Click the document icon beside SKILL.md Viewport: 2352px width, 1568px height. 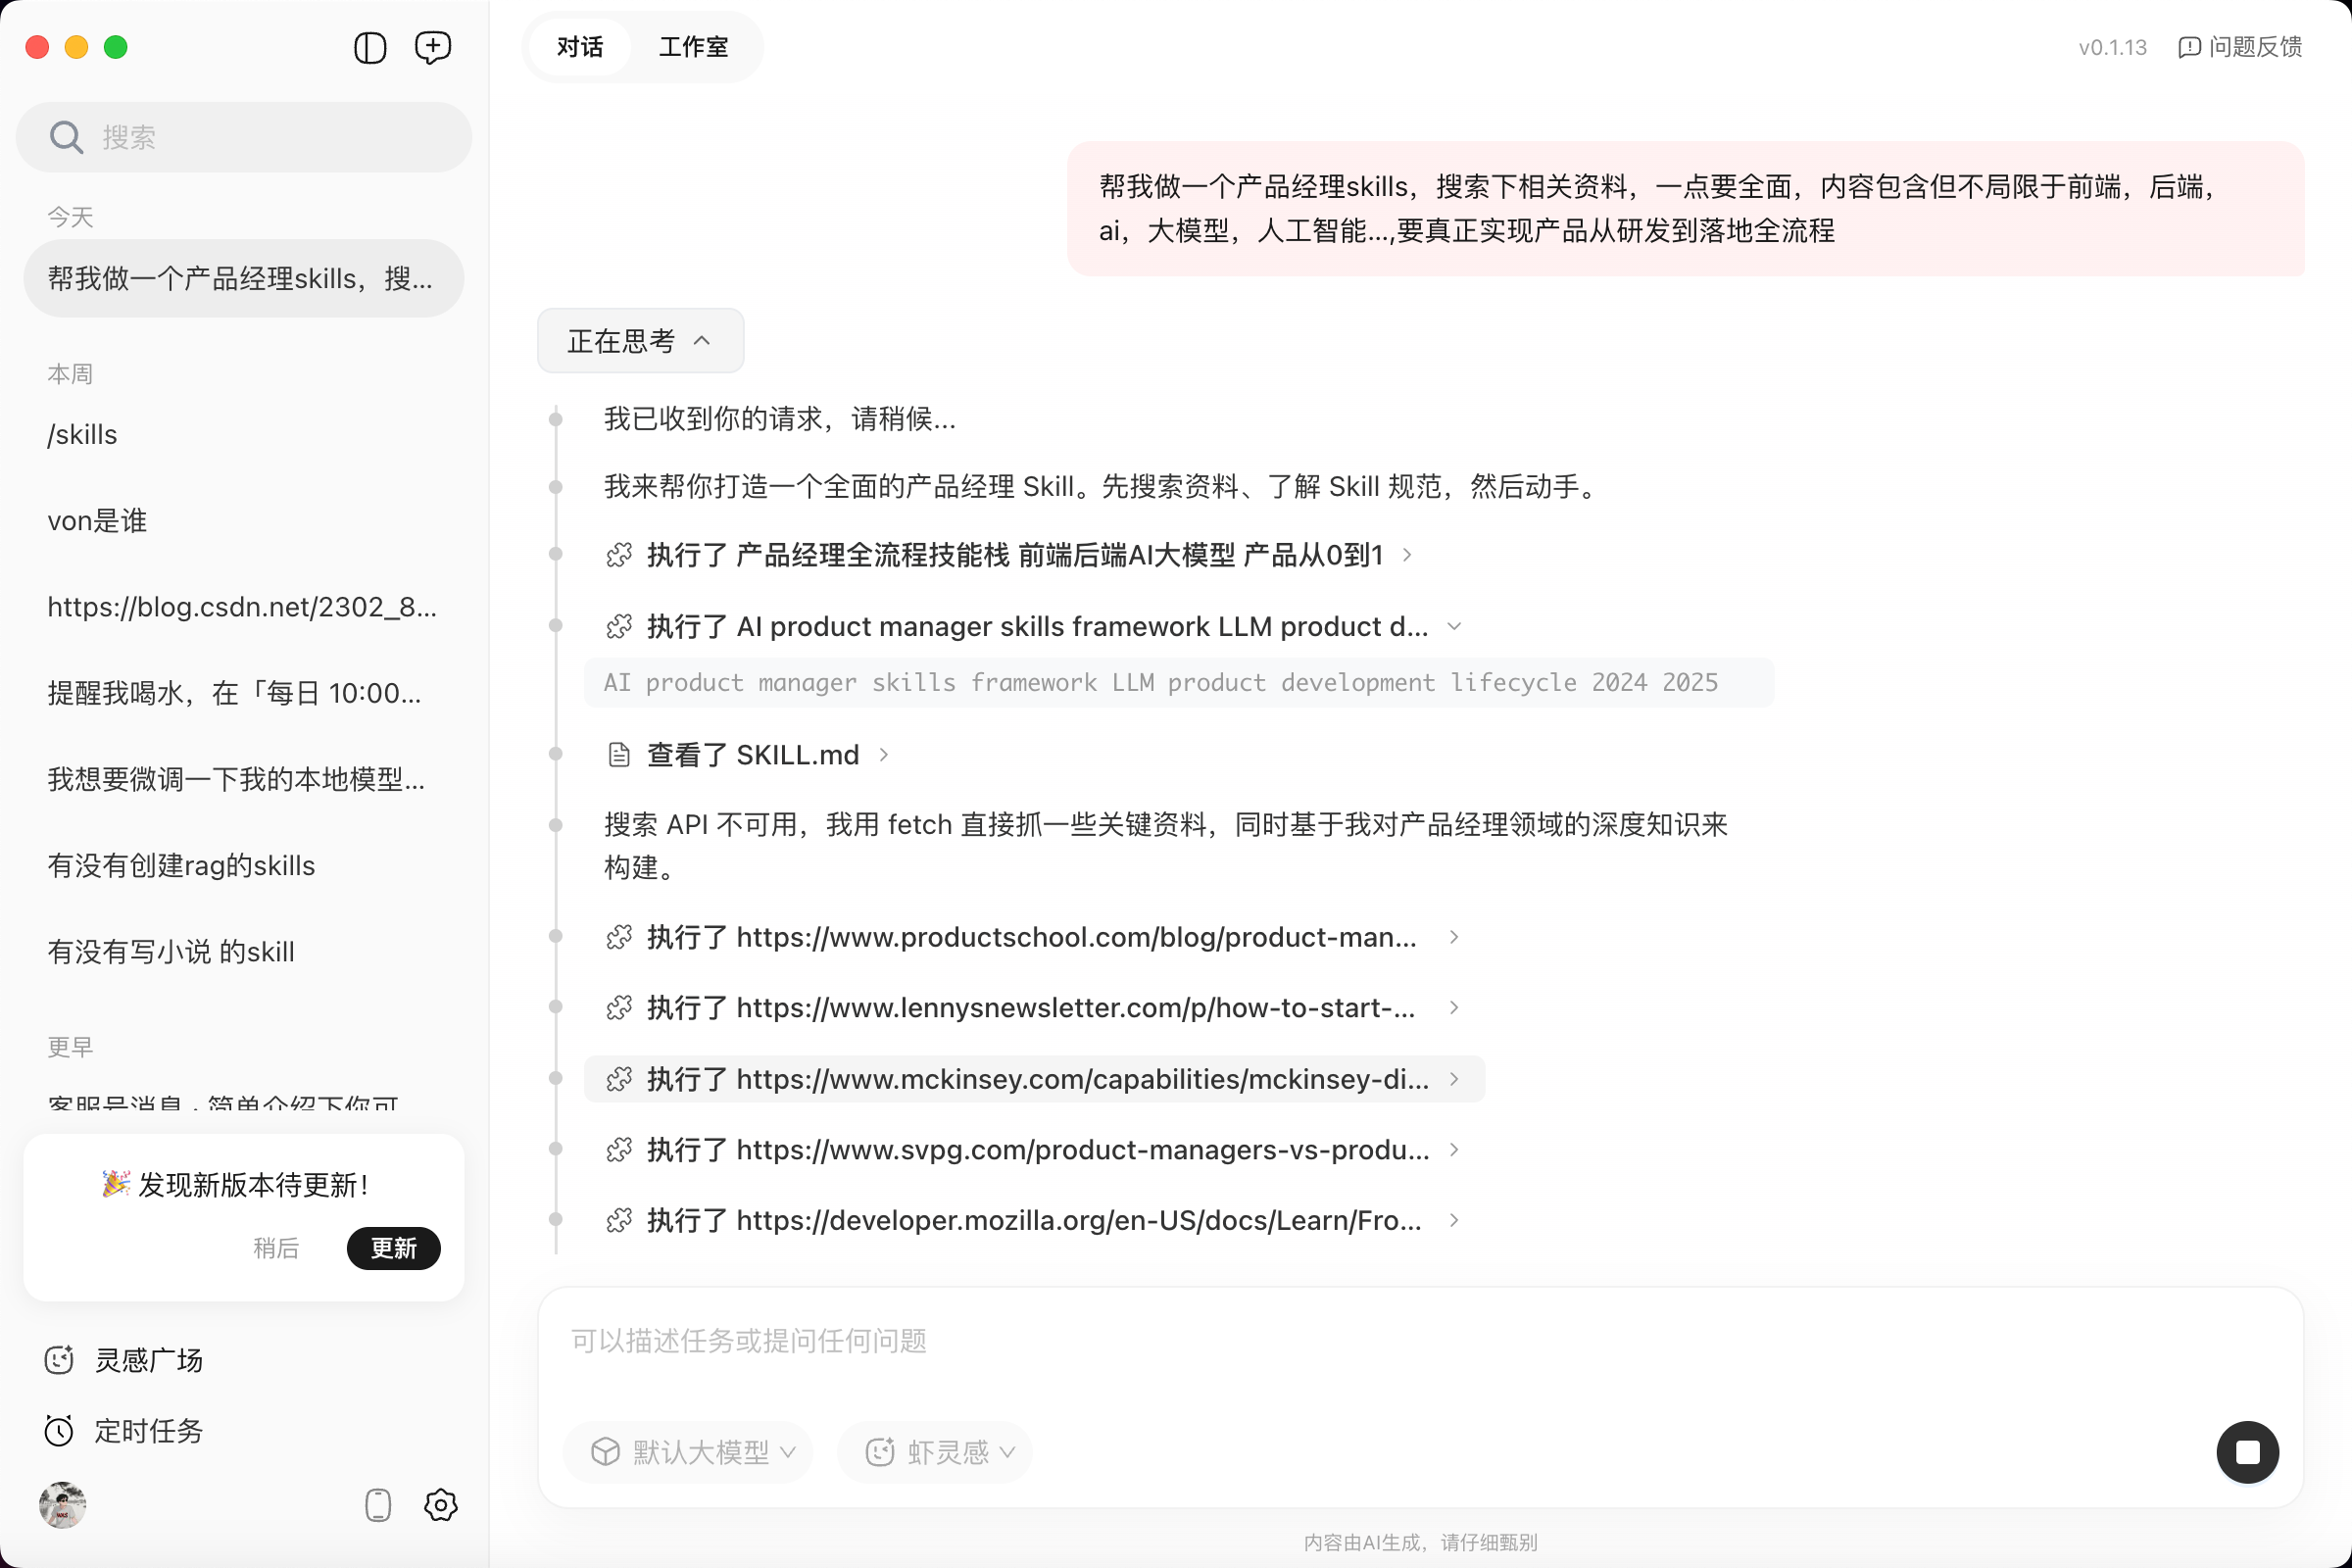tap(619, 755)
